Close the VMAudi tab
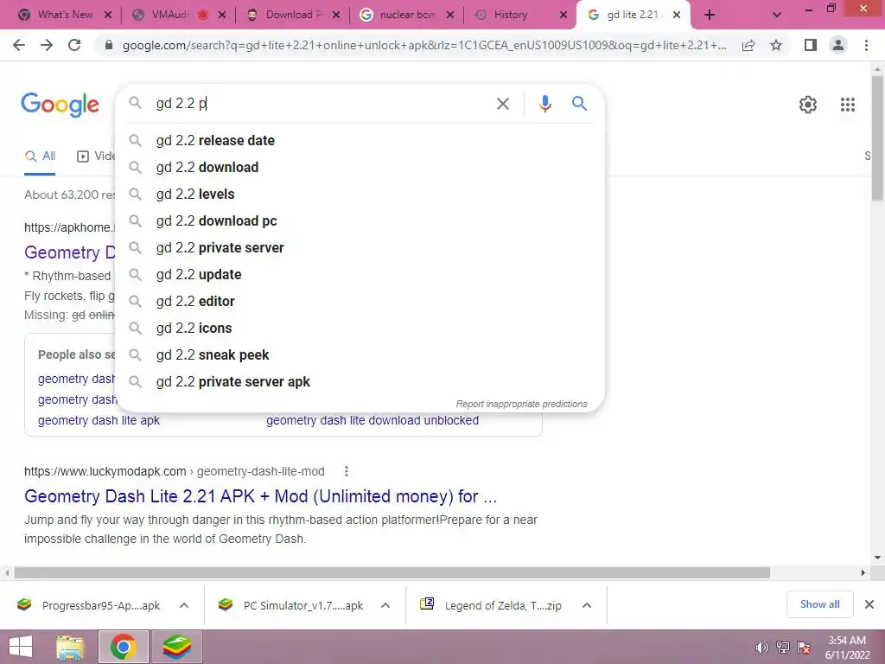The image size is (885, 664). point(222,16)
